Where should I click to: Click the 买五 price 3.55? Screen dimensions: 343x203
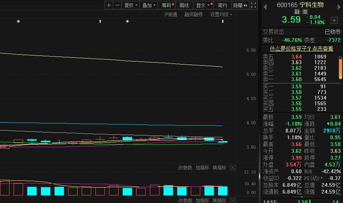[x=296, y=109]
